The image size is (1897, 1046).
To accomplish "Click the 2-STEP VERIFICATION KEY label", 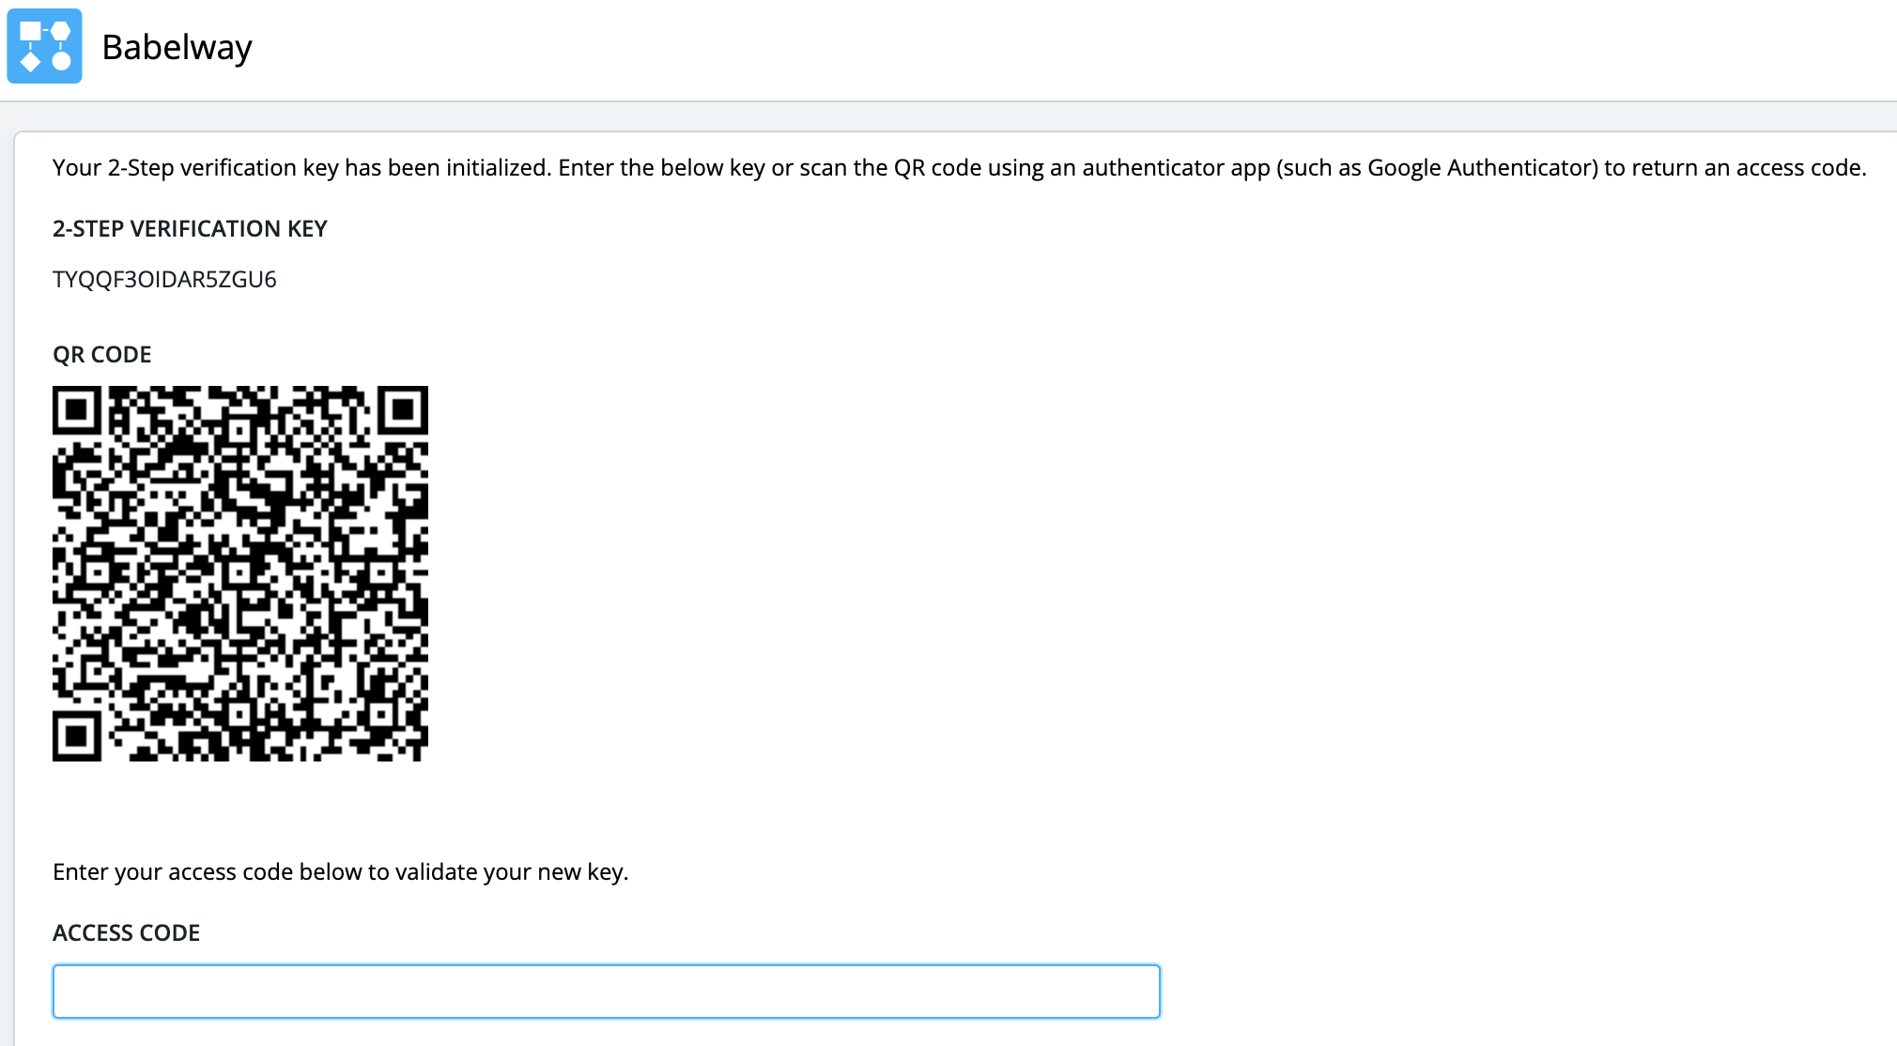I will click(190, 229).
